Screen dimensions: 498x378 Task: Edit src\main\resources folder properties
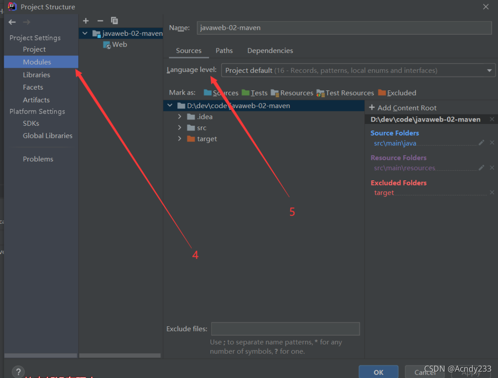tap(482, 167)
